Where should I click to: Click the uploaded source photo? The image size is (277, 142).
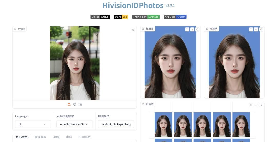[x=75, y=63]
